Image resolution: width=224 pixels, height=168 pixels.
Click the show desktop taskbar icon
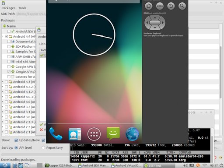pyautogui.click(x=27, y=165)
